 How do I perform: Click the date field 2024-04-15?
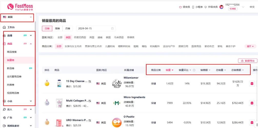pyautogui.click(x=96, y=28)
